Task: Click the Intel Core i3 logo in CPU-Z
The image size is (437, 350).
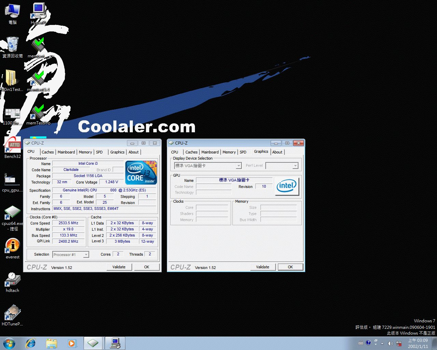Action: 141,172
